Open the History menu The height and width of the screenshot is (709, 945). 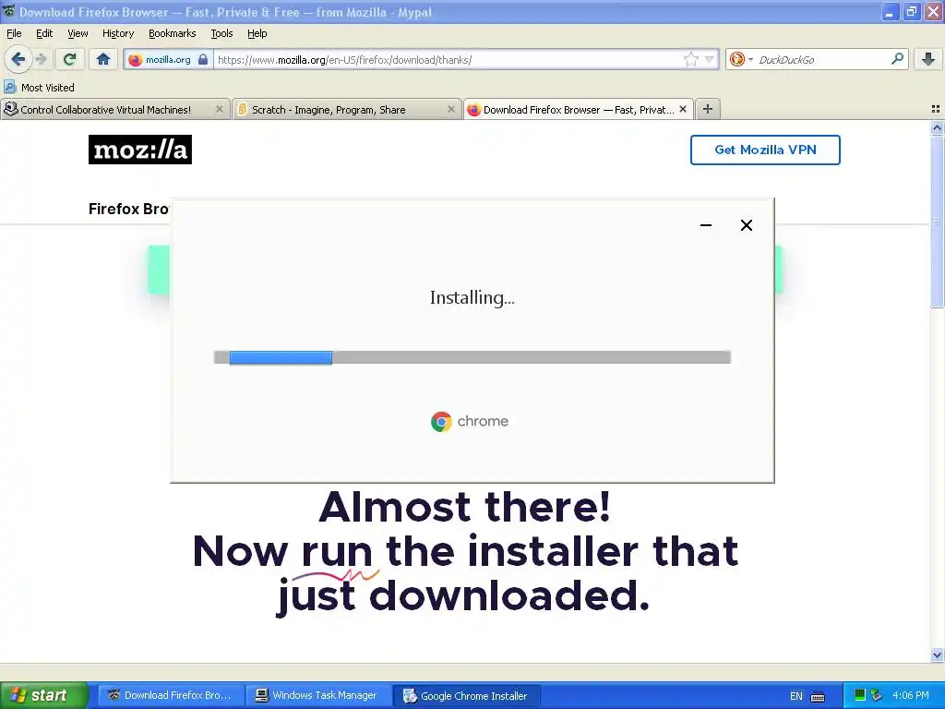tap(118, 33)
